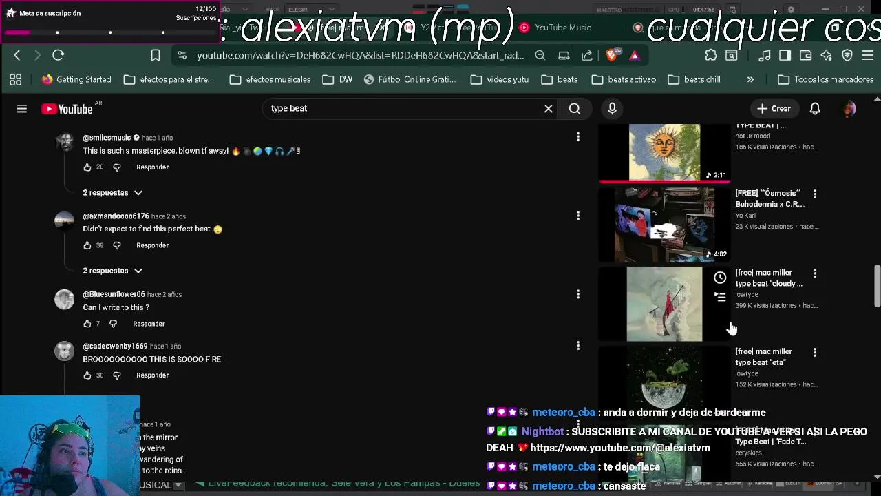
Task: Open browser extensions puzzle icon
Action: click(711, 55)
